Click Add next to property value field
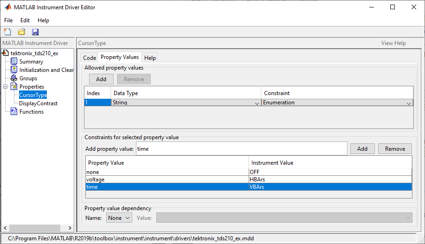Viewport: 425px width, 244px height. [362, 149]
